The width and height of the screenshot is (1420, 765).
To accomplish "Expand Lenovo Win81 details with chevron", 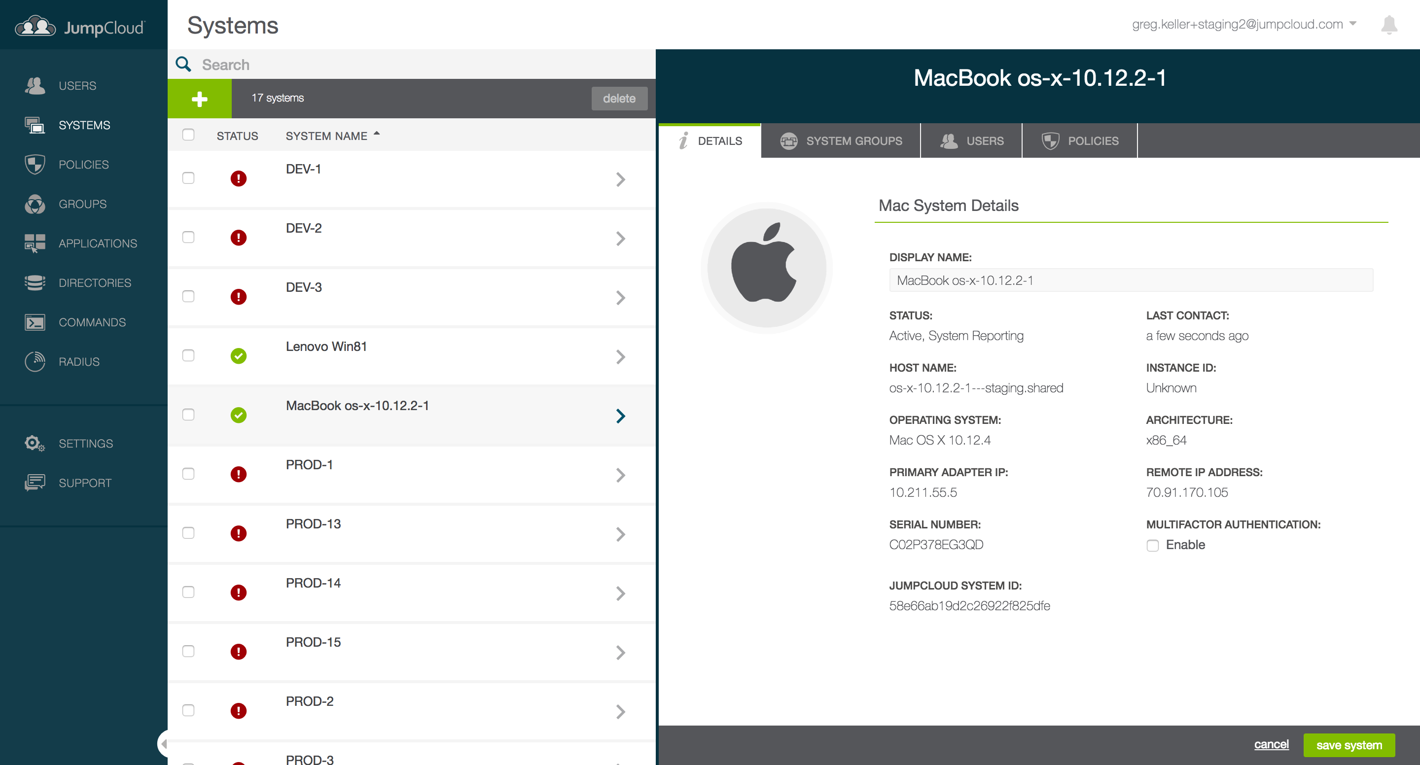I will pyautogui.click(x=620, y=356).
